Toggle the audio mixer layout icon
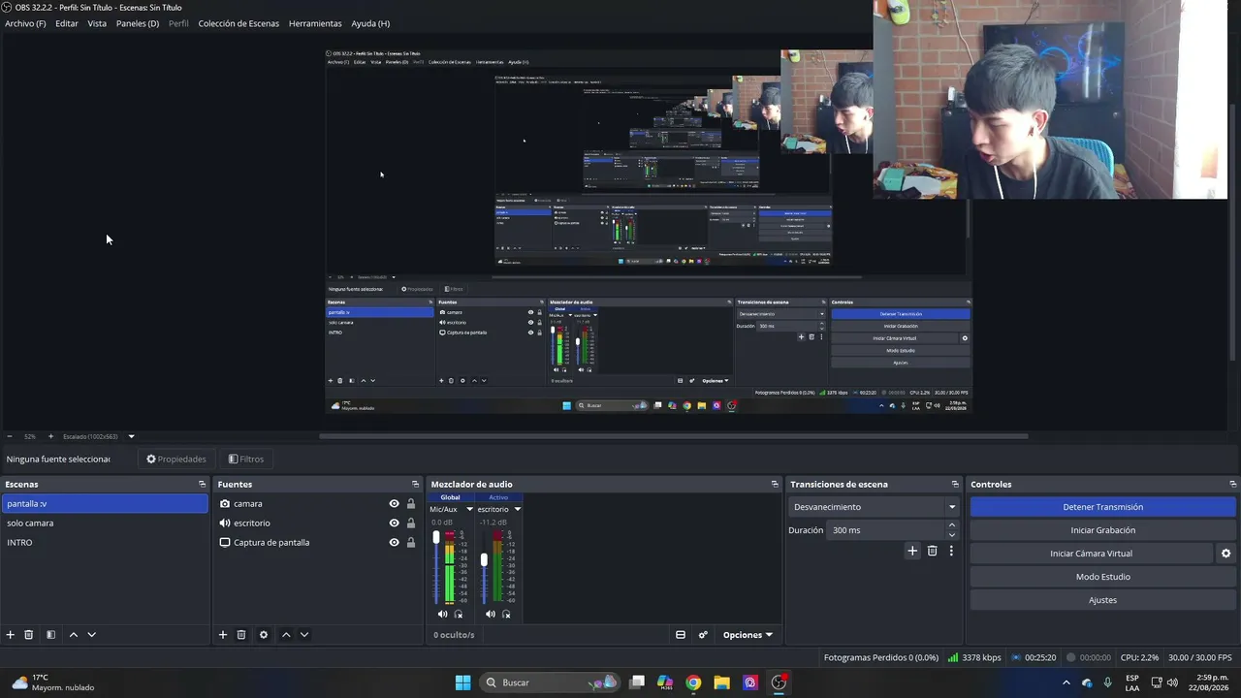Image resolution: width=1241 pixels, height=698 pixels. coord(681,635)
